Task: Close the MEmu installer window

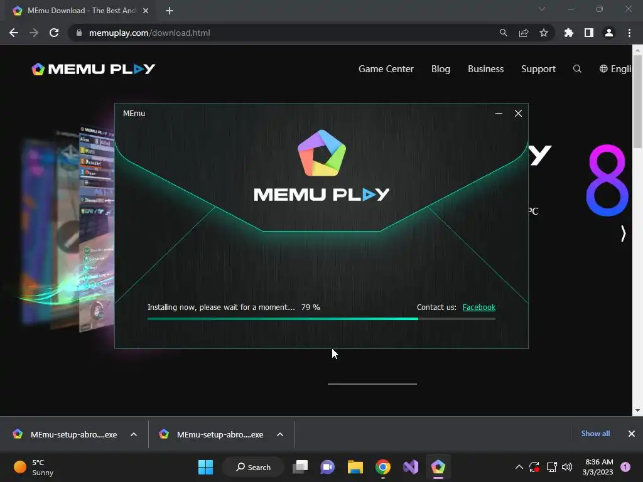Action: [518, 114]
